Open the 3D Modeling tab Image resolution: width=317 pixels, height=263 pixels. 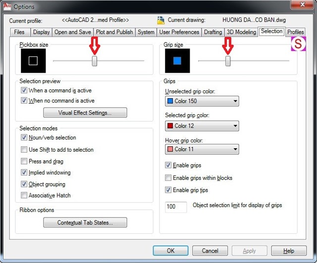241,32
